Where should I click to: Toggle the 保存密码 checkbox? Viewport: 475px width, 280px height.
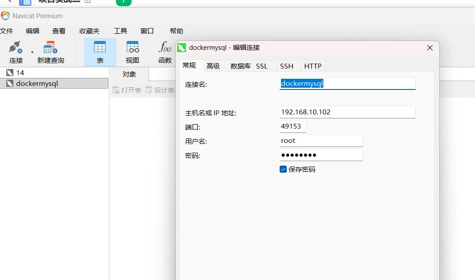point(283,169)
